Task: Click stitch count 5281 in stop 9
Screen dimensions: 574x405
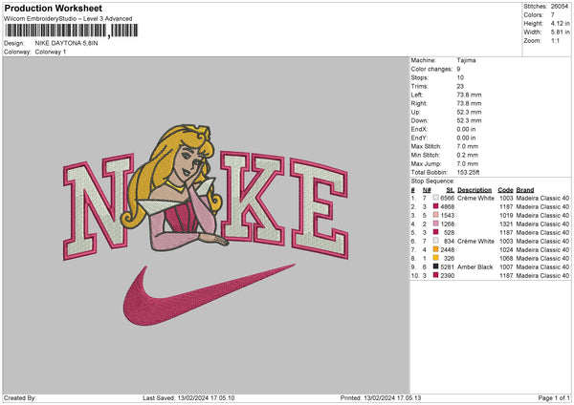Action: tap(448, 267)
